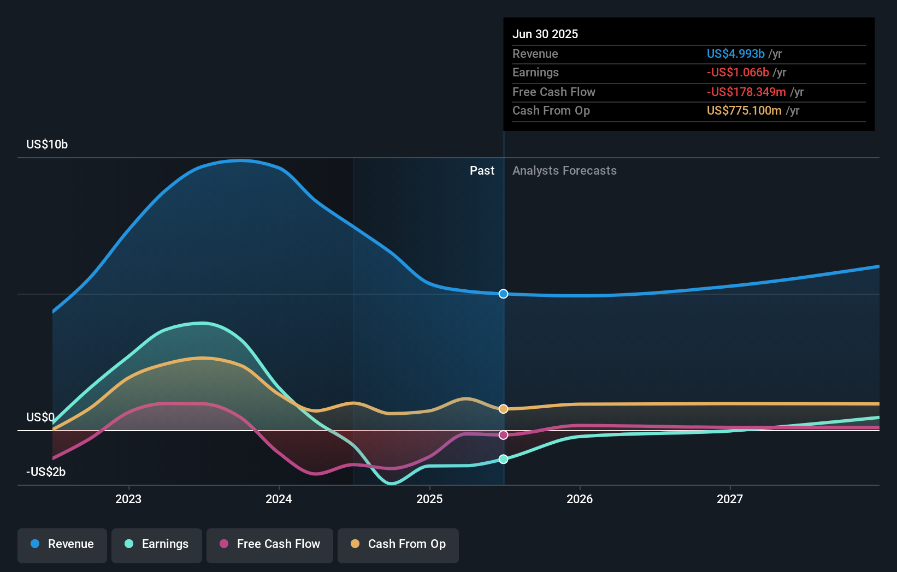The height and width of the screenshot is (572, 897).
Task: Click the -US$178.349m free cash flow value
Action: point(746,92)
